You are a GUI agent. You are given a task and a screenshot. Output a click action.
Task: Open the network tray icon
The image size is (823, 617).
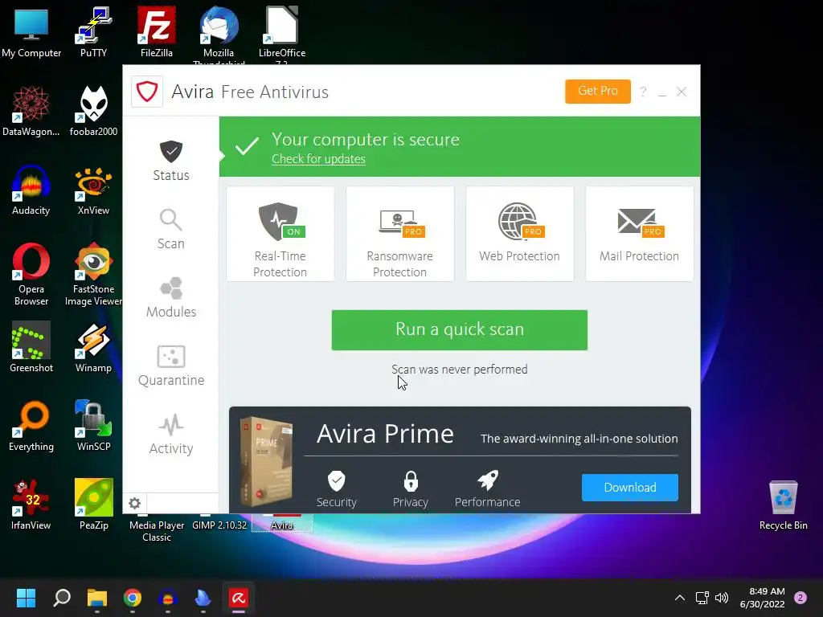[702, 598]
